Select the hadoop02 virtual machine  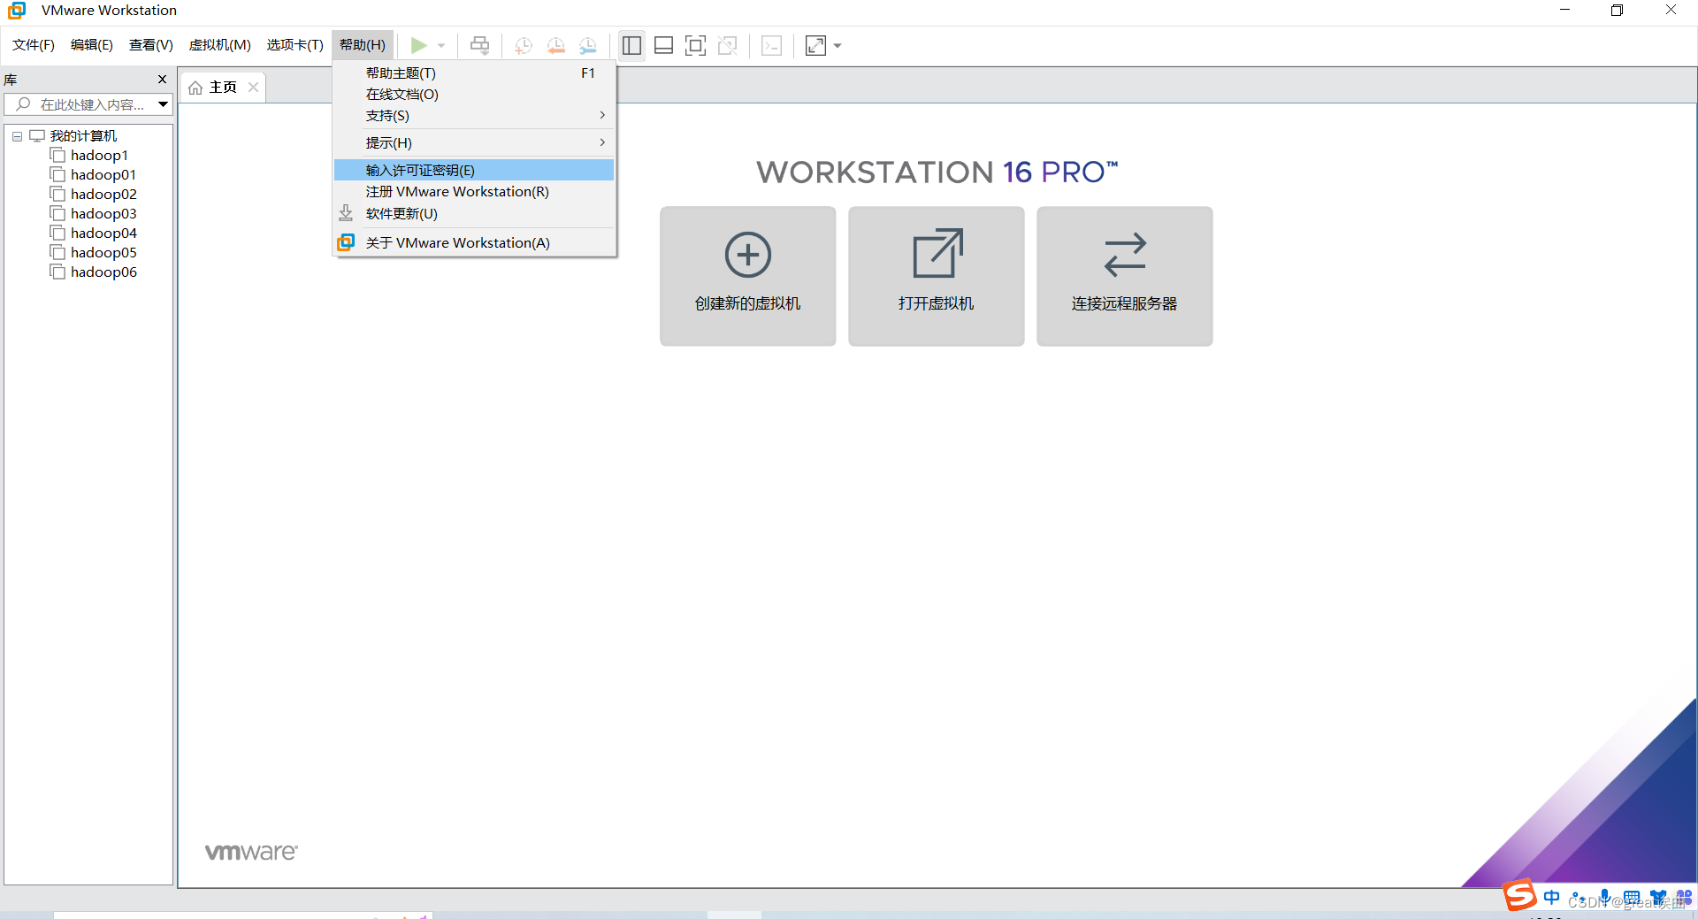click(103, 195)
